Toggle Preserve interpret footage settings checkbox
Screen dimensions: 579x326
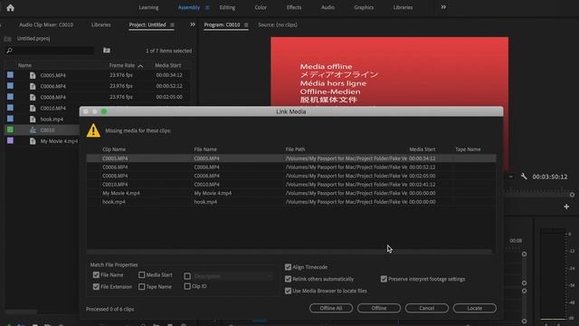(384, 279)
